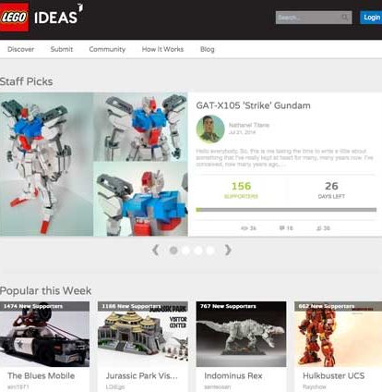The width and height of the screenshot is (382, 392).
Task: Click the LEGO logo in the header
Action: (14, 17)
